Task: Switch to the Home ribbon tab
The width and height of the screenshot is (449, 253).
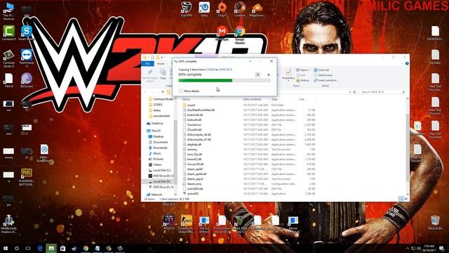Action: click(161, 64)
